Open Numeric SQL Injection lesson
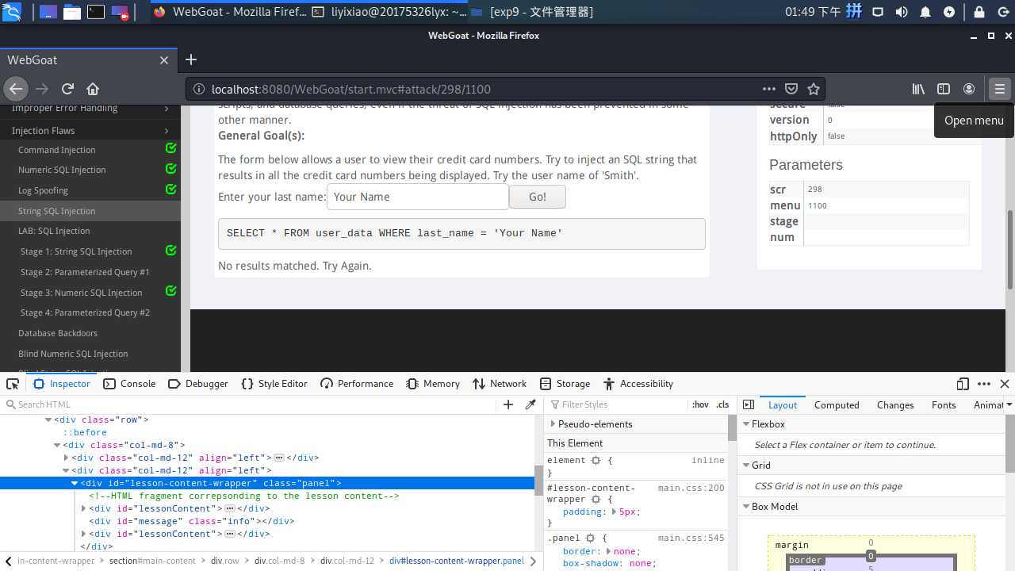This screenshot has height=571, width=1015. [x=62, y=170]
